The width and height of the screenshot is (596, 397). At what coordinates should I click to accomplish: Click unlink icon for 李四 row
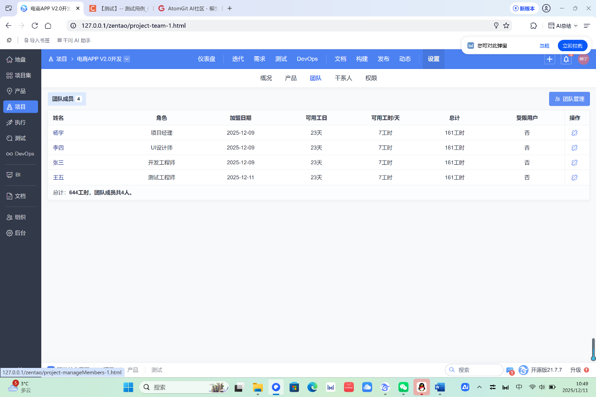pyautogui.click(x=574, y=148)
